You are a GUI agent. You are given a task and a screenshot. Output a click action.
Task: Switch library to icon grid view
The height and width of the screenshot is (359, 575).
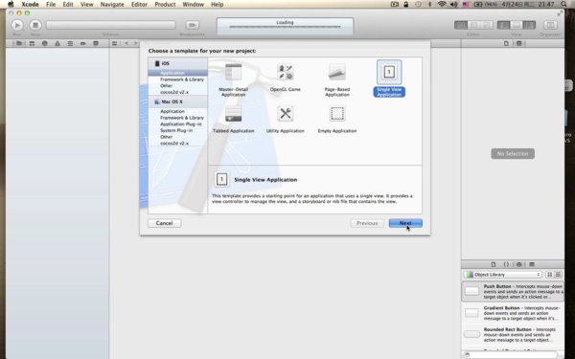(x=550, y=275)
